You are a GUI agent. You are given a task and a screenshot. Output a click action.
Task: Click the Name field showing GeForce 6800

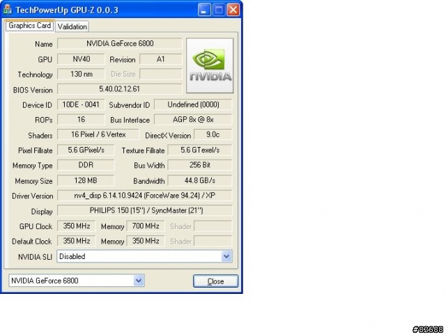click(x=120, y=43)
